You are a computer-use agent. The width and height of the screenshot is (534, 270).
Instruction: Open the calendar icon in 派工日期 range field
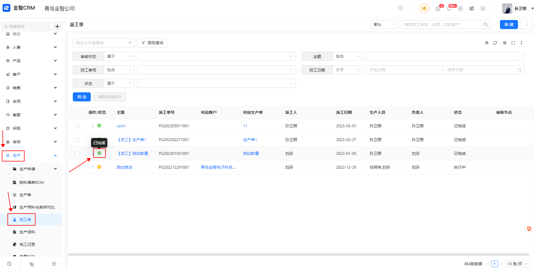point(519,70)
